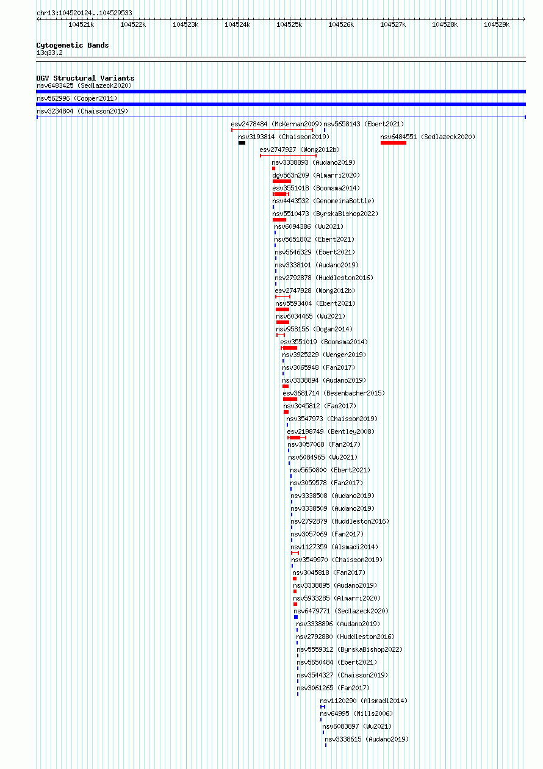Click nsv3544327 (Chaisson2019) label
Image resolution: width=543 pixels, height=769 pixels.
coord(342,675)
